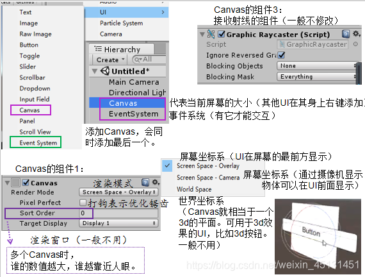The height and width of the screenshot is (277, 365).
Task: Click the Unity scene icon beside Untitled
Action: tap(105, 71)
